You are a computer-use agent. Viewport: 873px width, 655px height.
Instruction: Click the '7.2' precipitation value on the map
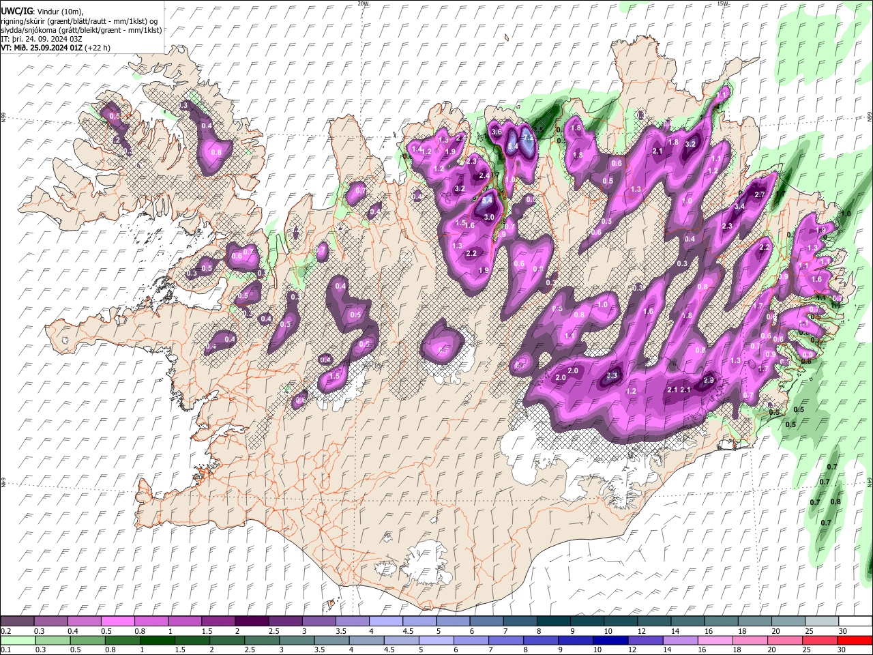click(528, 136)
